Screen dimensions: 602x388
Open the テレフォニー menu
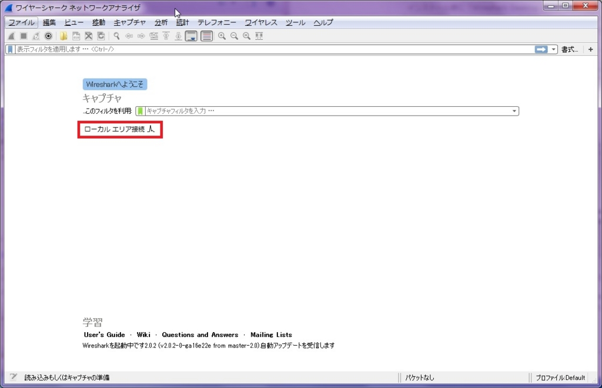(x=217, y=22)
